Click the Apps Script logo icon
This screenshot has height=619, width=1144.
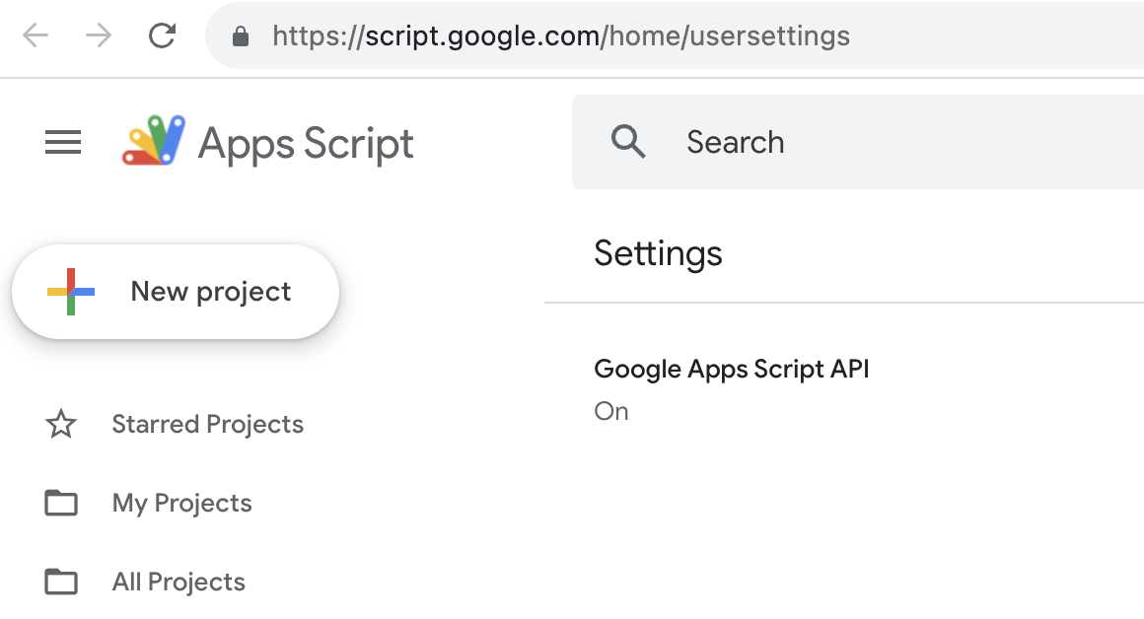point(153,140)
